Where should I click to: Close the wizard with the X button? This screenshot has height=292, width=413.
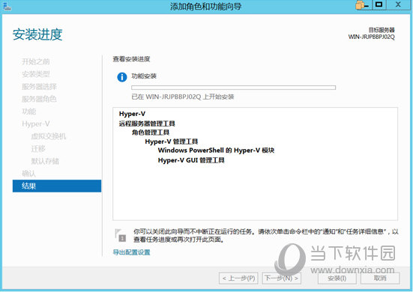[398, 4]
